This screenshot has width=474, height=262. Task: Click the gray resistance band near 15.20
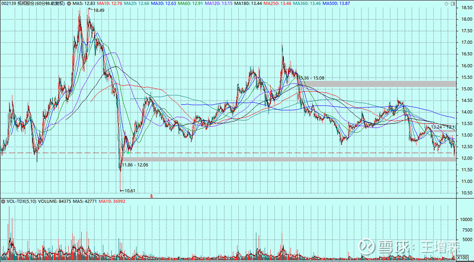coord(385,85)
